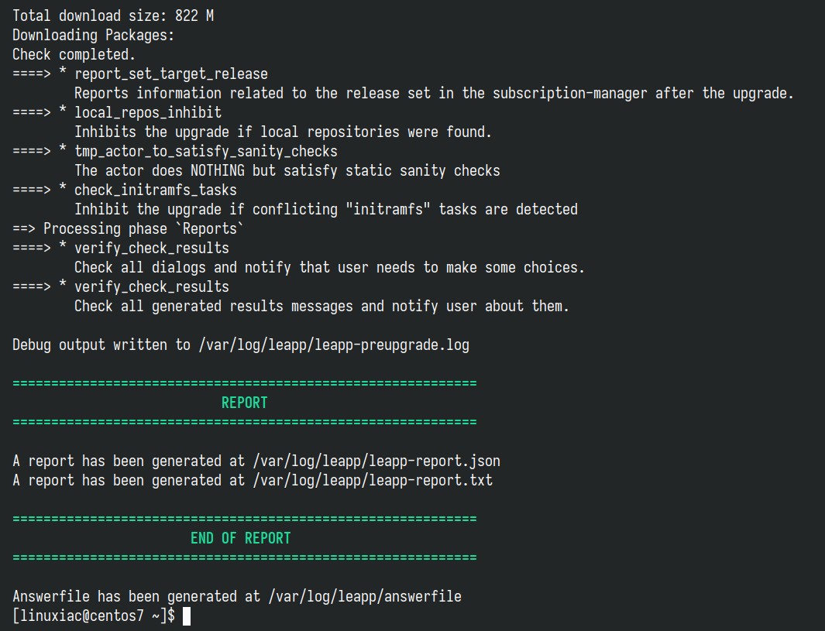Click the Check completed. line
The height and width of the screenshot is (631, 825).
click(74, 55)
